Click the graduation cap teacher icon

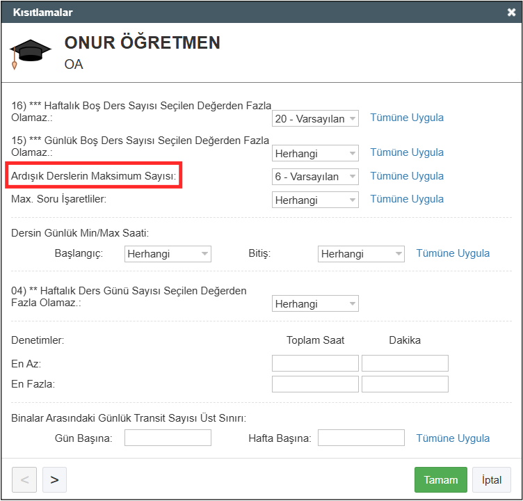click(x=30, y=54)
